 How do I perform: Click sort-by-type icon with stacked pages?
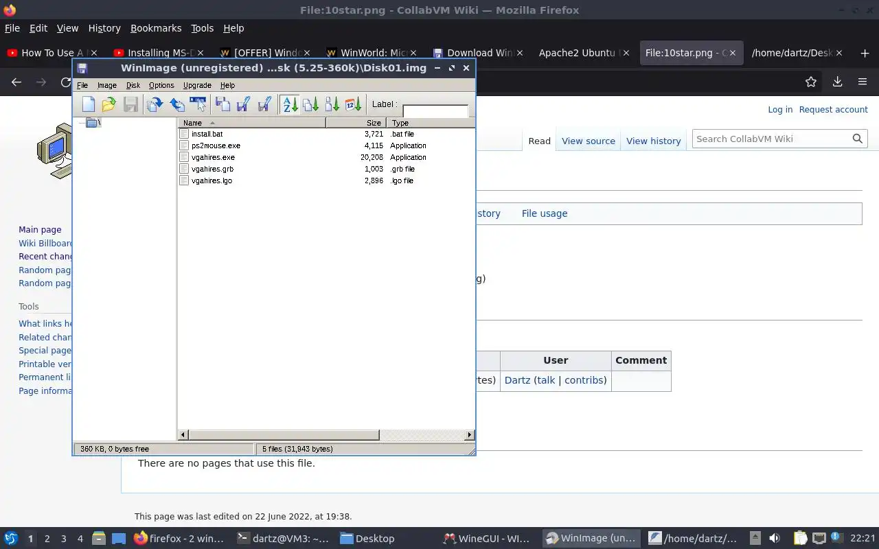point(310,104)
